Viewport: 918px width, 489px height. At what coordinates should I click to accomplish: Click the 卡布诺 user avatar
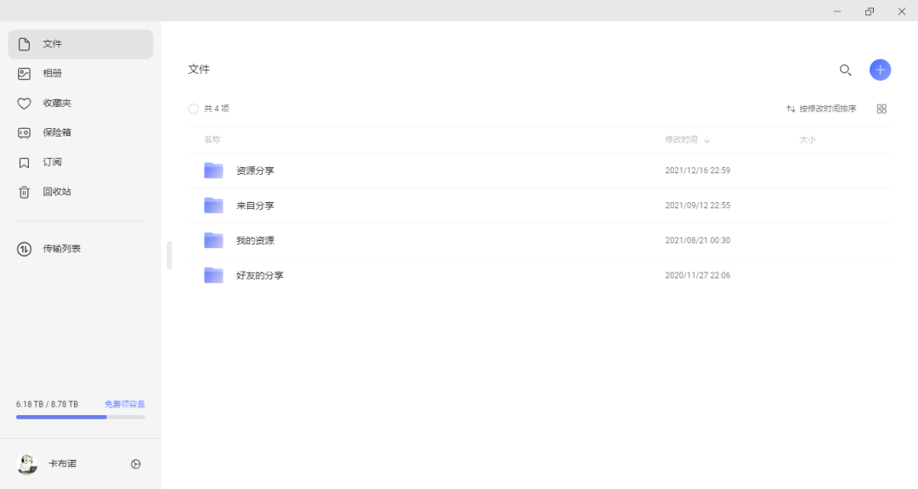27,464
